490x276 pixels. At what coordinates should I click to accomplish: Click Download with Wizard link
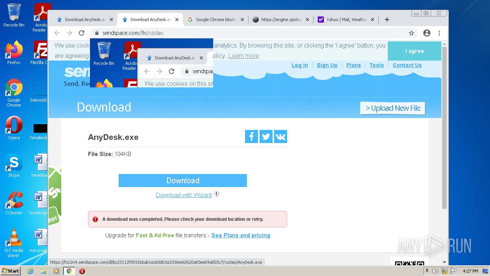coord(184,195)
